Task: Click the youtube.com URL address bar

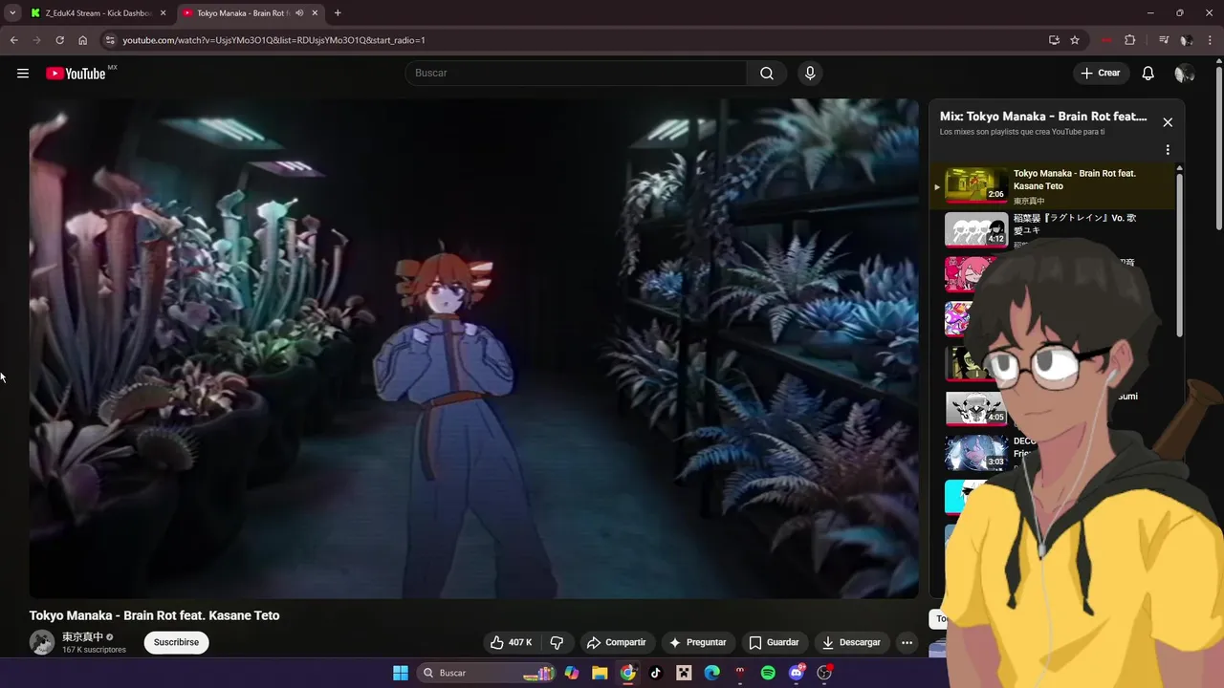Action: tap(273, 40)
